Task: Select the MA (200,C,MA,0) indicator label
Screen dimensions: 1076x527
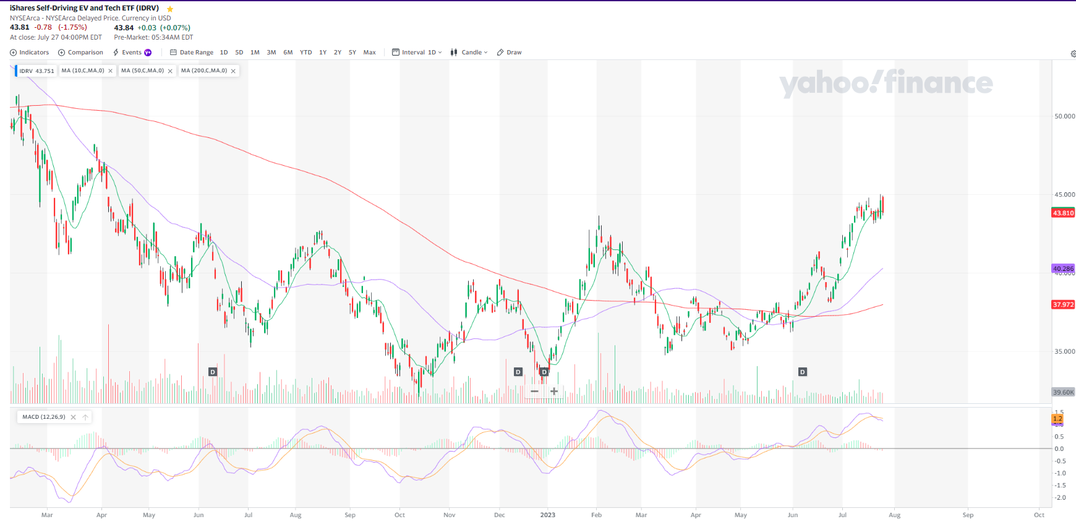Action: (204, 71)
